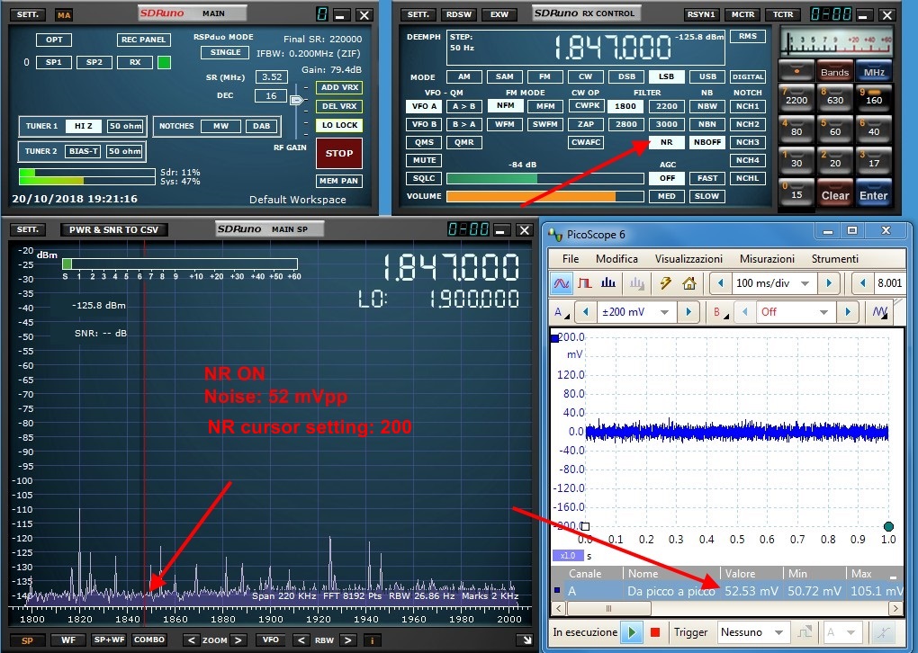Click PWR & SNR TO CSV button
Screen dimensions: 918x653
coord(114,230)
